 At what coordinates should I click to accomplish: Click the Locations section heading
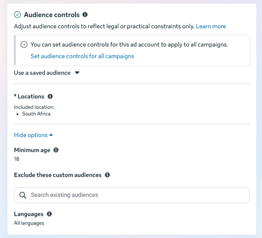(29, 96)
